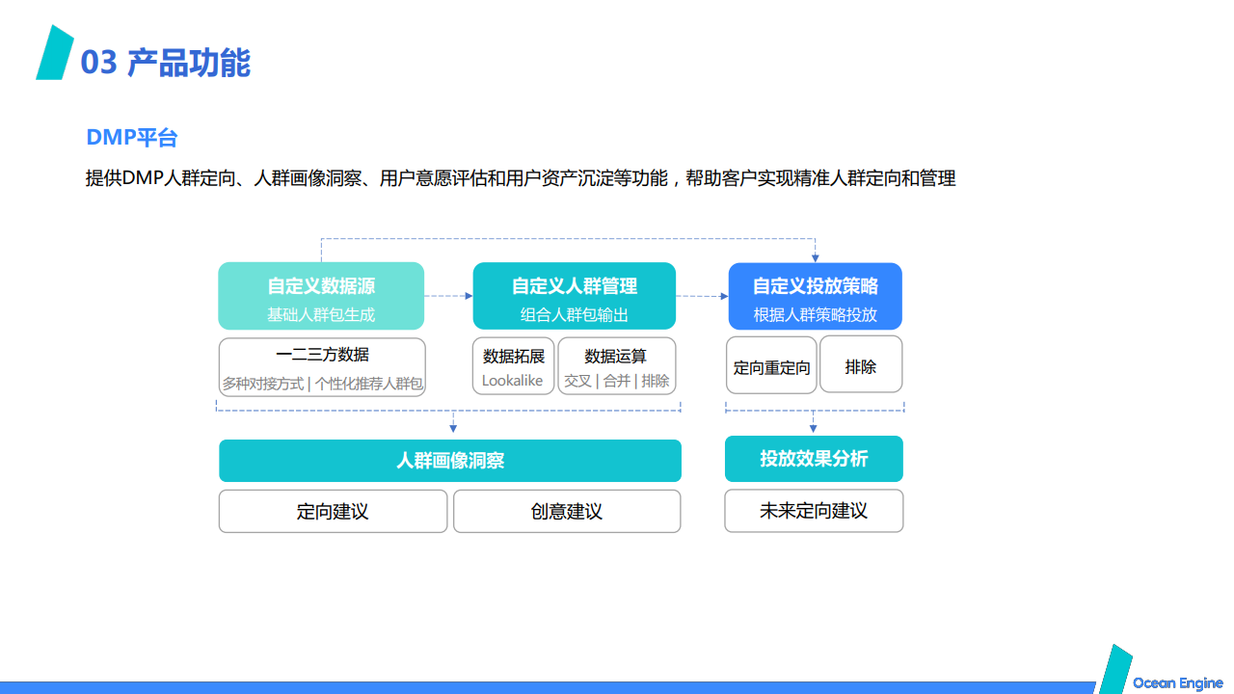Select the 定向建议 box

[333, 512]
